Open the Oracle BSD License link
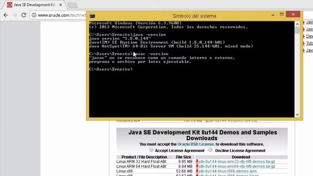 point(196,144)
